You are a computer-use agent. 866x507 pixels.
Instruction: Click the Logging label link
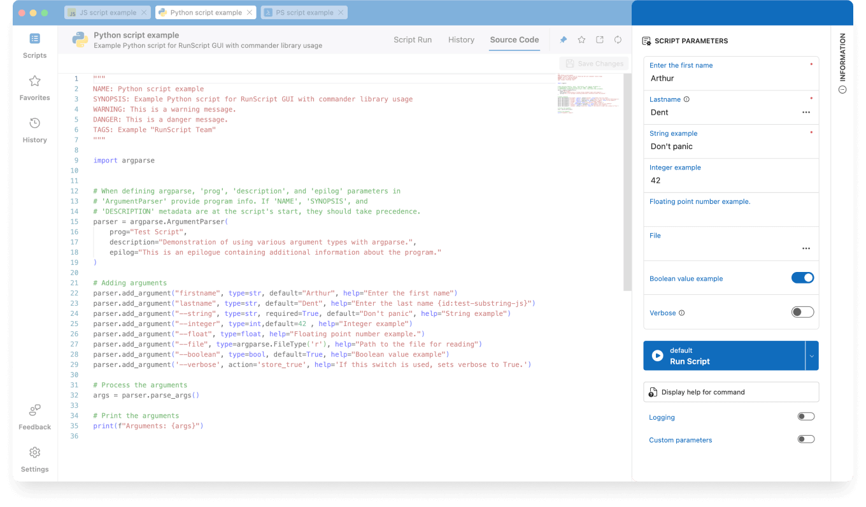point(662,417)
